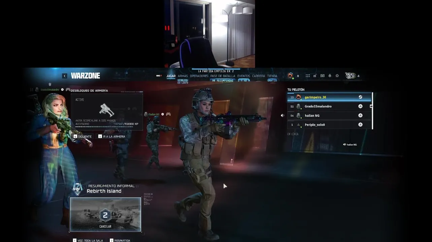The height and width of the screenshot is (242, 432).
Task: Click Grado33malandro avatar in squad list
Action: [x=299, y=106]
